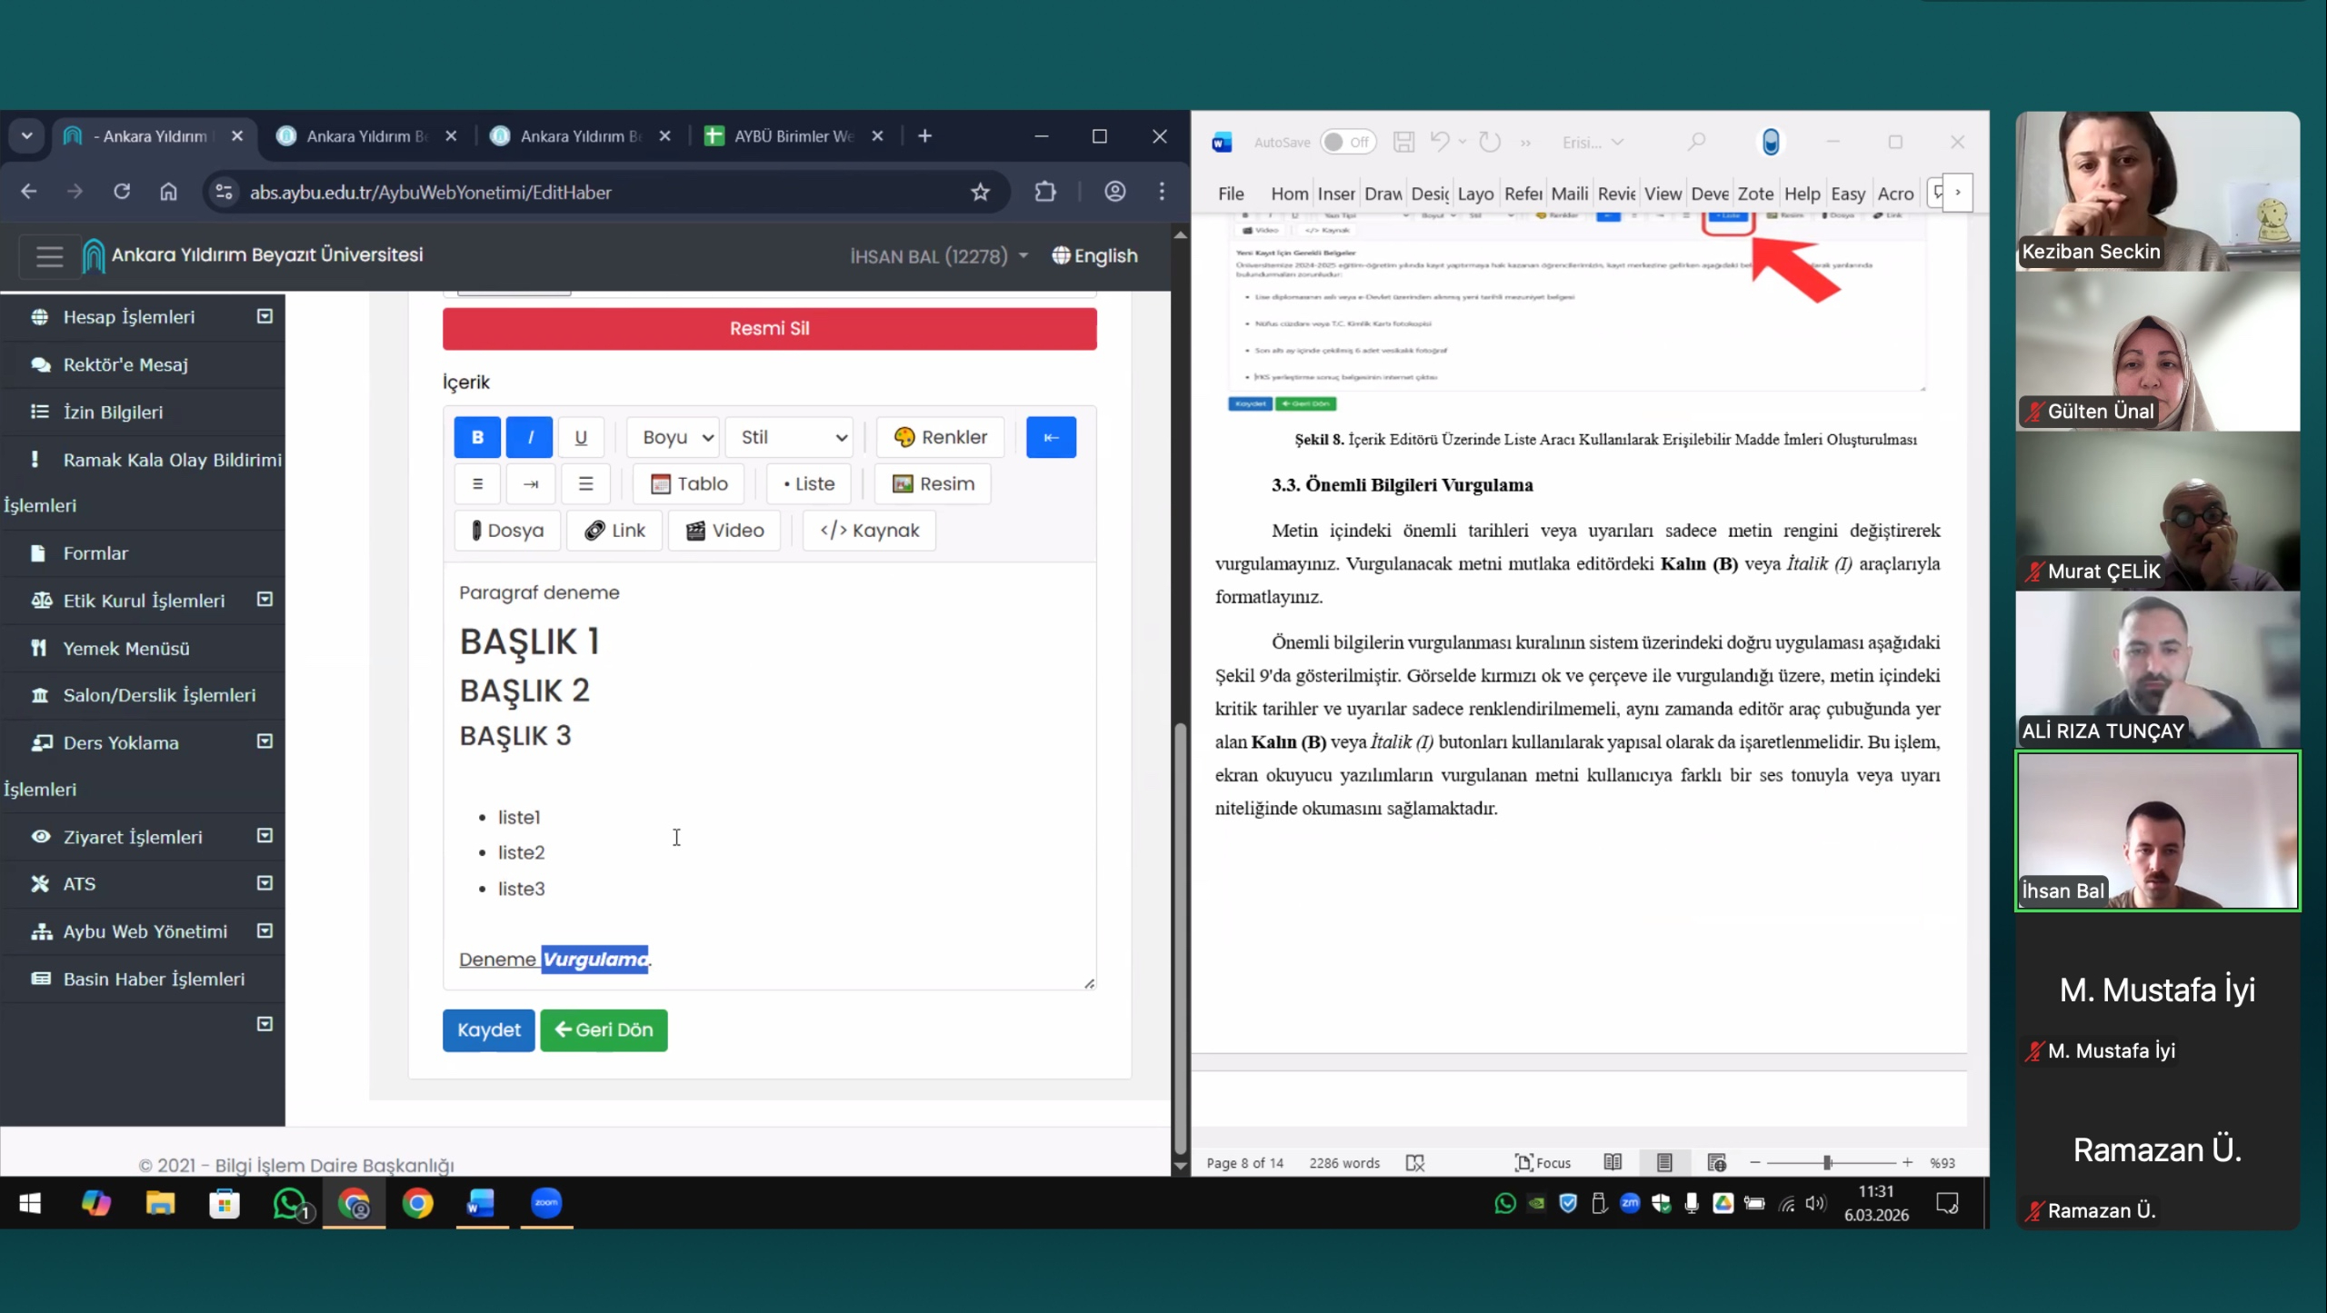The width and height of the screenshot is (2327, 1313).
Task: Open the View tab in Word
Action: click(x=1663, y=194)
